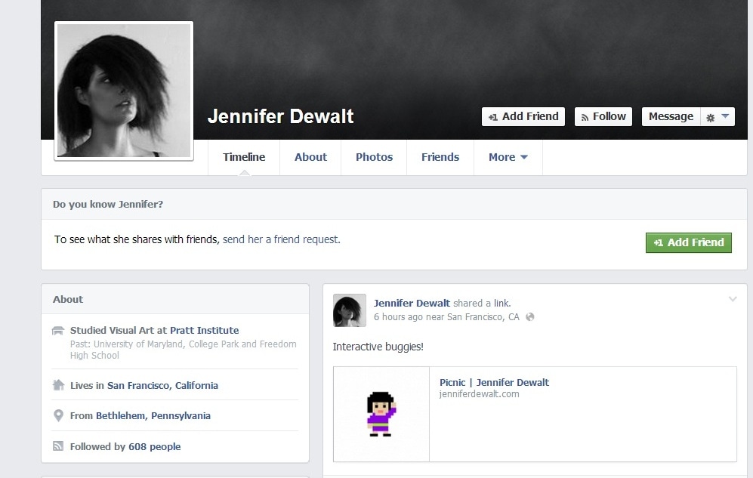Click the school building icon in About

[58, 331]
